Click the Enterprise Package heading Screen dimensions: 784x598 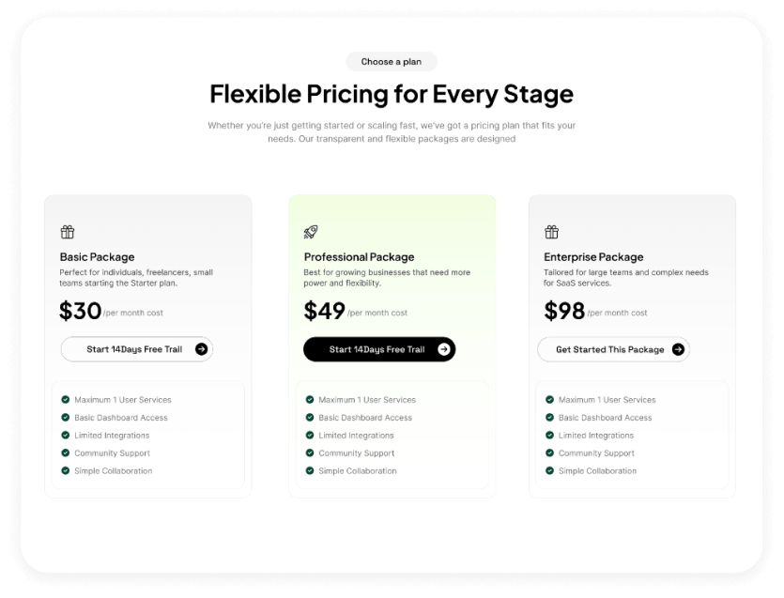point(593,256)
